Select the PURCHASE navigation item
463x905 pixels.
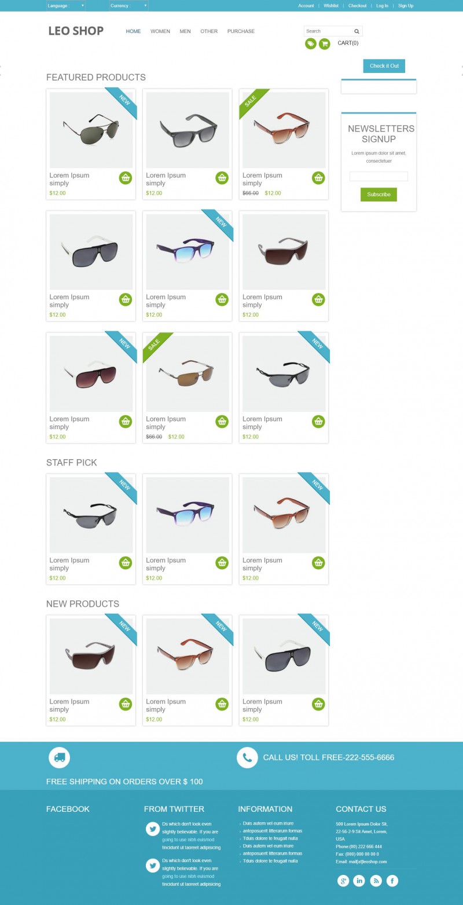(x=241, y=31)
